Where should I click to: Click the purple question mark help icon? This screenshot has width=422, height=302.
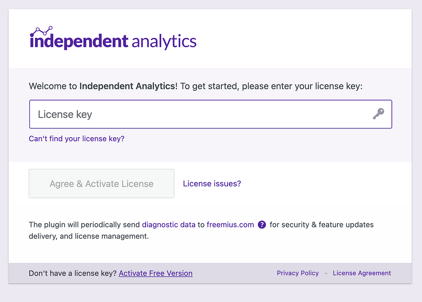262,225
